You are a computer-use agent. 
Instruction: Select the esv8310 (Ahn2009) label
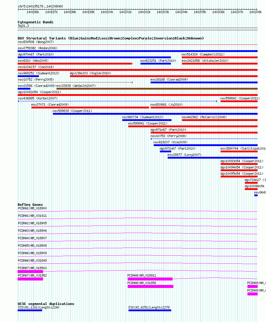pos(33,61)
